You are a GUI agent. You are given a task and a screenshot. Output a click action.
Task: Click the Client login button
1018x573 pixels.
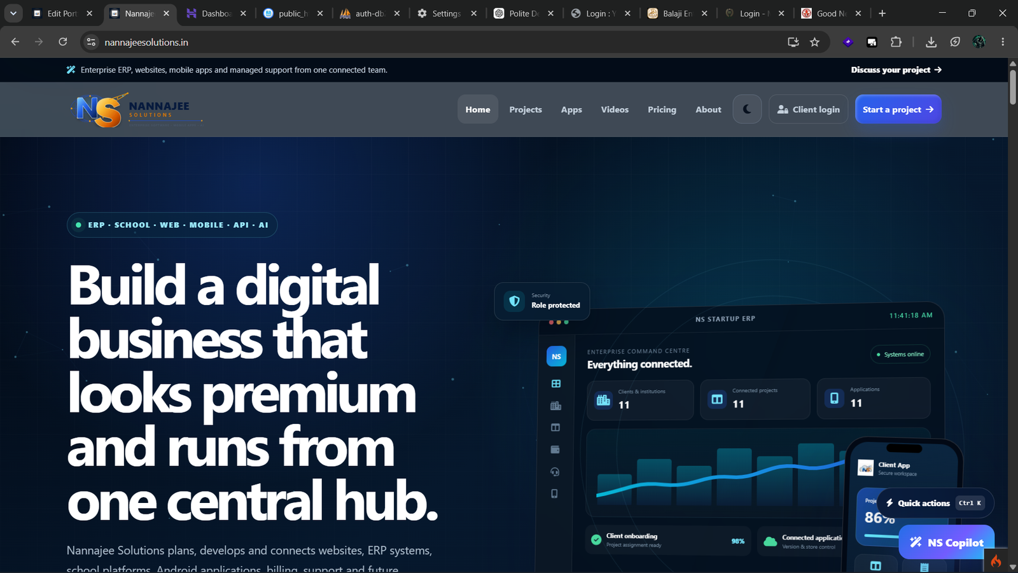[808, 110]
